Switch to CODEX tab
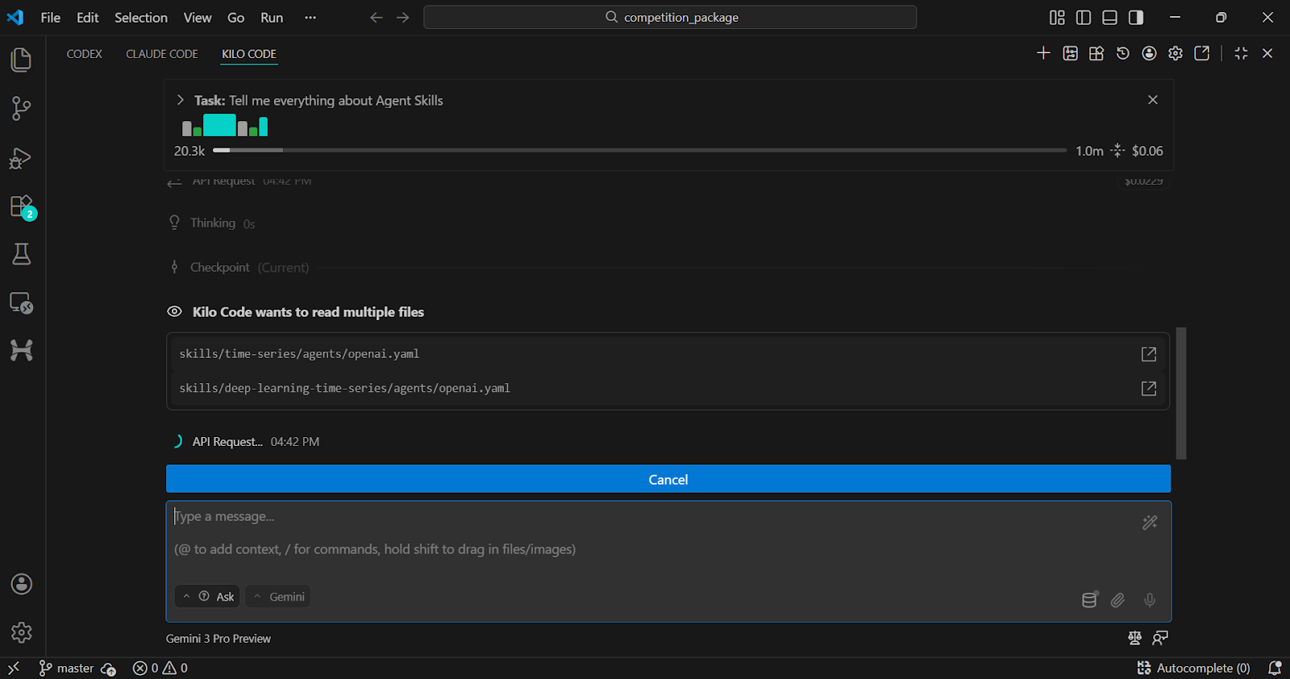This screenshot has height=679, width=1290. [x=84, y=54]
